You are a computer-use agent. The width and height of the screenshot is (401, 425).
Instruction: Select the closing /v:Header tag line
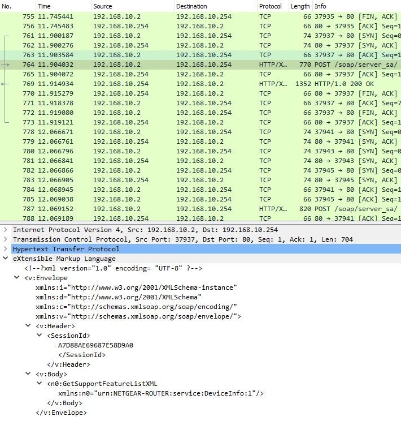(68, 364)
